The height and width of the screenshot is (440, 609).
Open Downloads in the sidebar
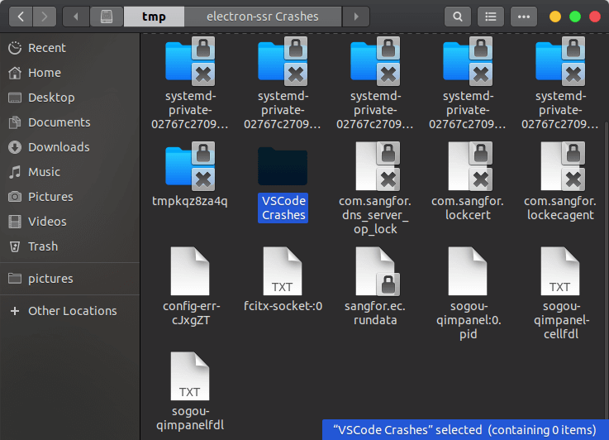(70, 147)
